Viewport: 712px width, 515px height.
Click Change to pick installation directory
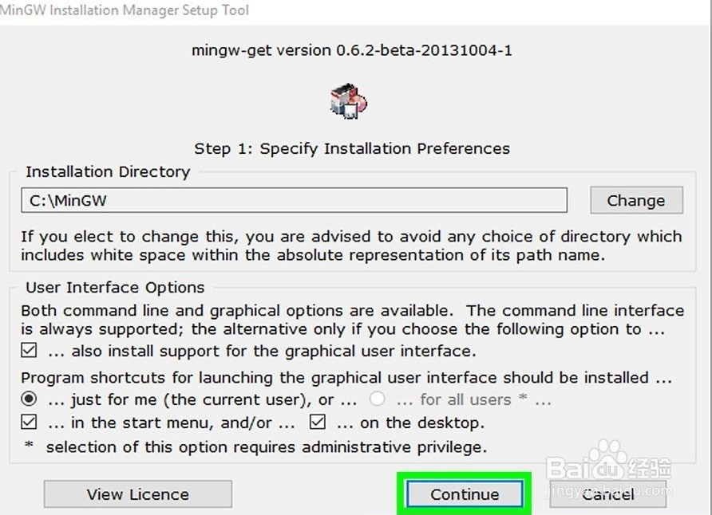pyautogui.click(x=636, y=200)
